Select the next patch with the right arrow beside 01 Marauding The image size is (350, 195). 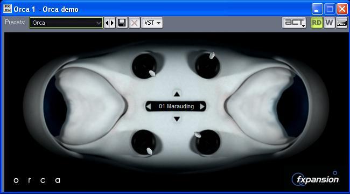pos(202,107)
